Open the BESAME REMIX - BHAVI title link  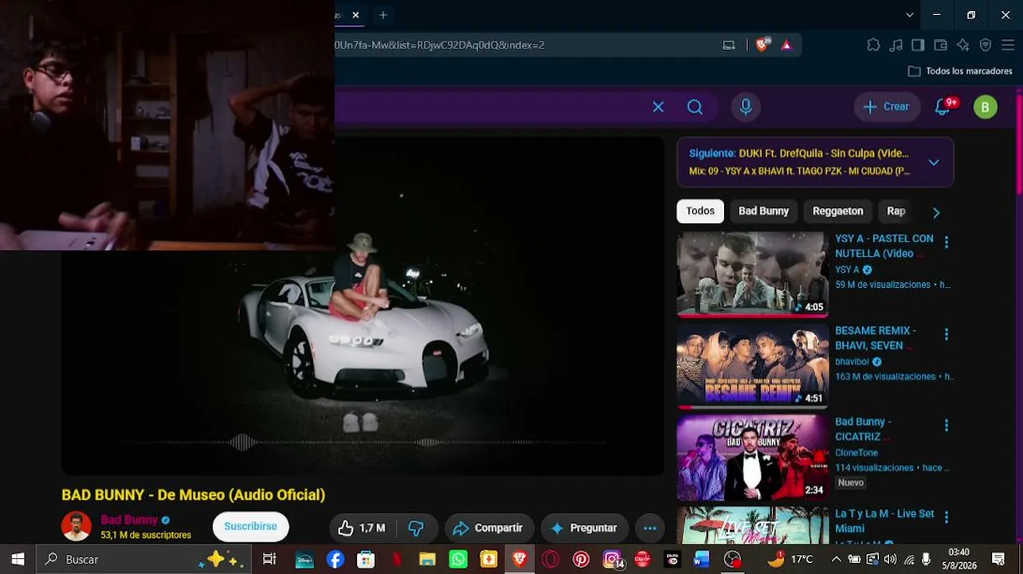pos(875,338)
